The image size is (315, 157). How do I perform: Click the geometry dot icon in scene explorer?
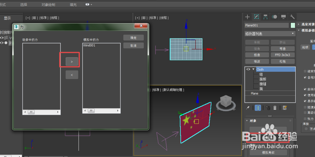[x=6, y=43]
